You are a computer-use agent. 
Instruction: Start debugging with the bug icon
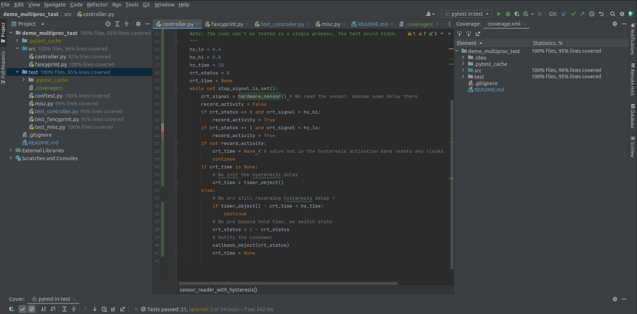coord(508,14)
